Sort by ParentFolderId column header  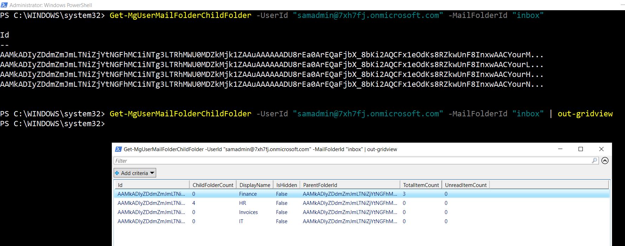tap(350, 185)
